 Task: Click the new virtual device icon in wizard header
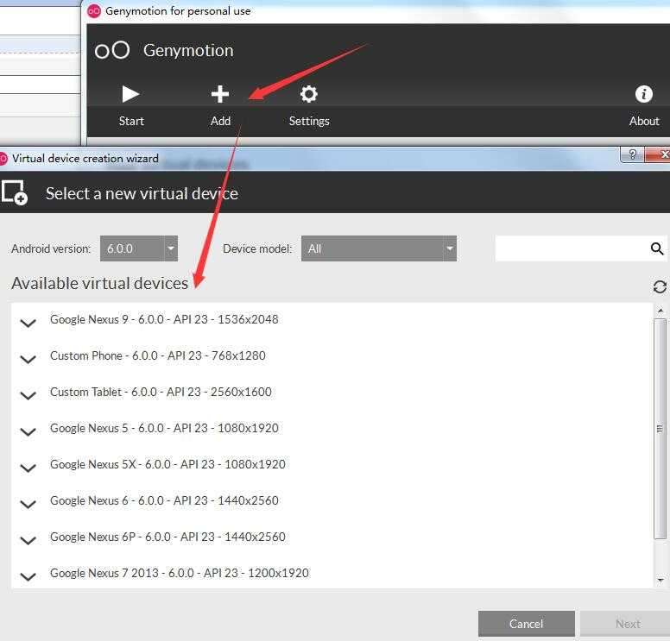pyautogui.click(x=15, y=192)
